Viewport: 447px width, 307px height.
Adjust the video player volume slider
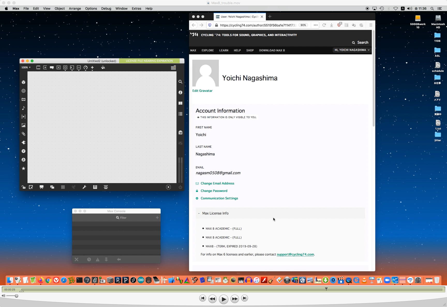coord(12,296)
